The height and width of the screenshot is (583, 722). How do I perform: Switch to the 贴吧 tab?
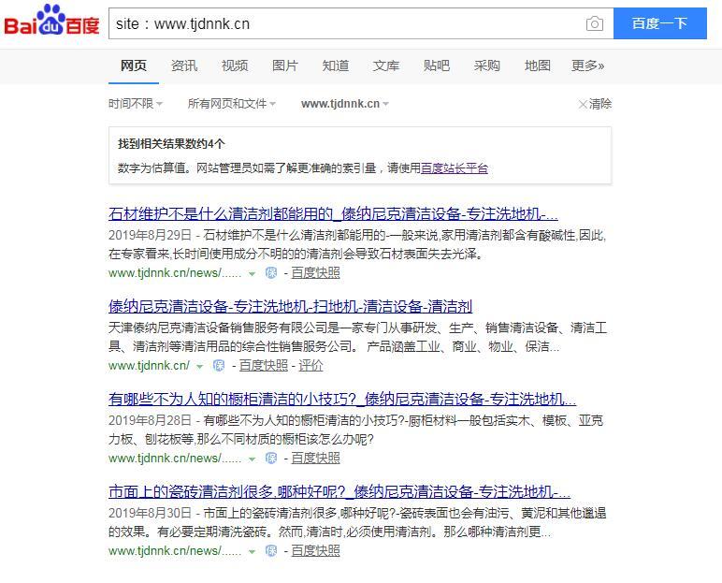pyautogui.click(x=437, y=66)
